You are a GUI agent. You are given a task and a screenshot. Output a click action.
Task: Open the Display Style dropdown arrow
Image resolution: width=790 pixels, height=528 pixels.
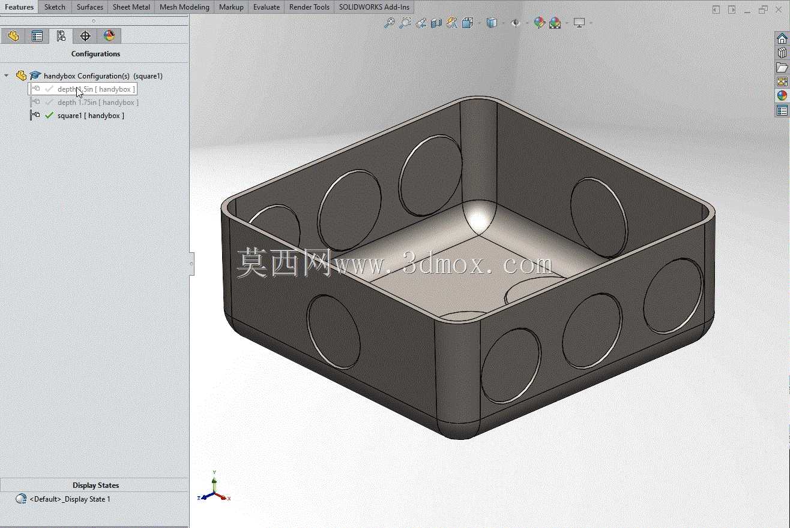click(502, 23)
